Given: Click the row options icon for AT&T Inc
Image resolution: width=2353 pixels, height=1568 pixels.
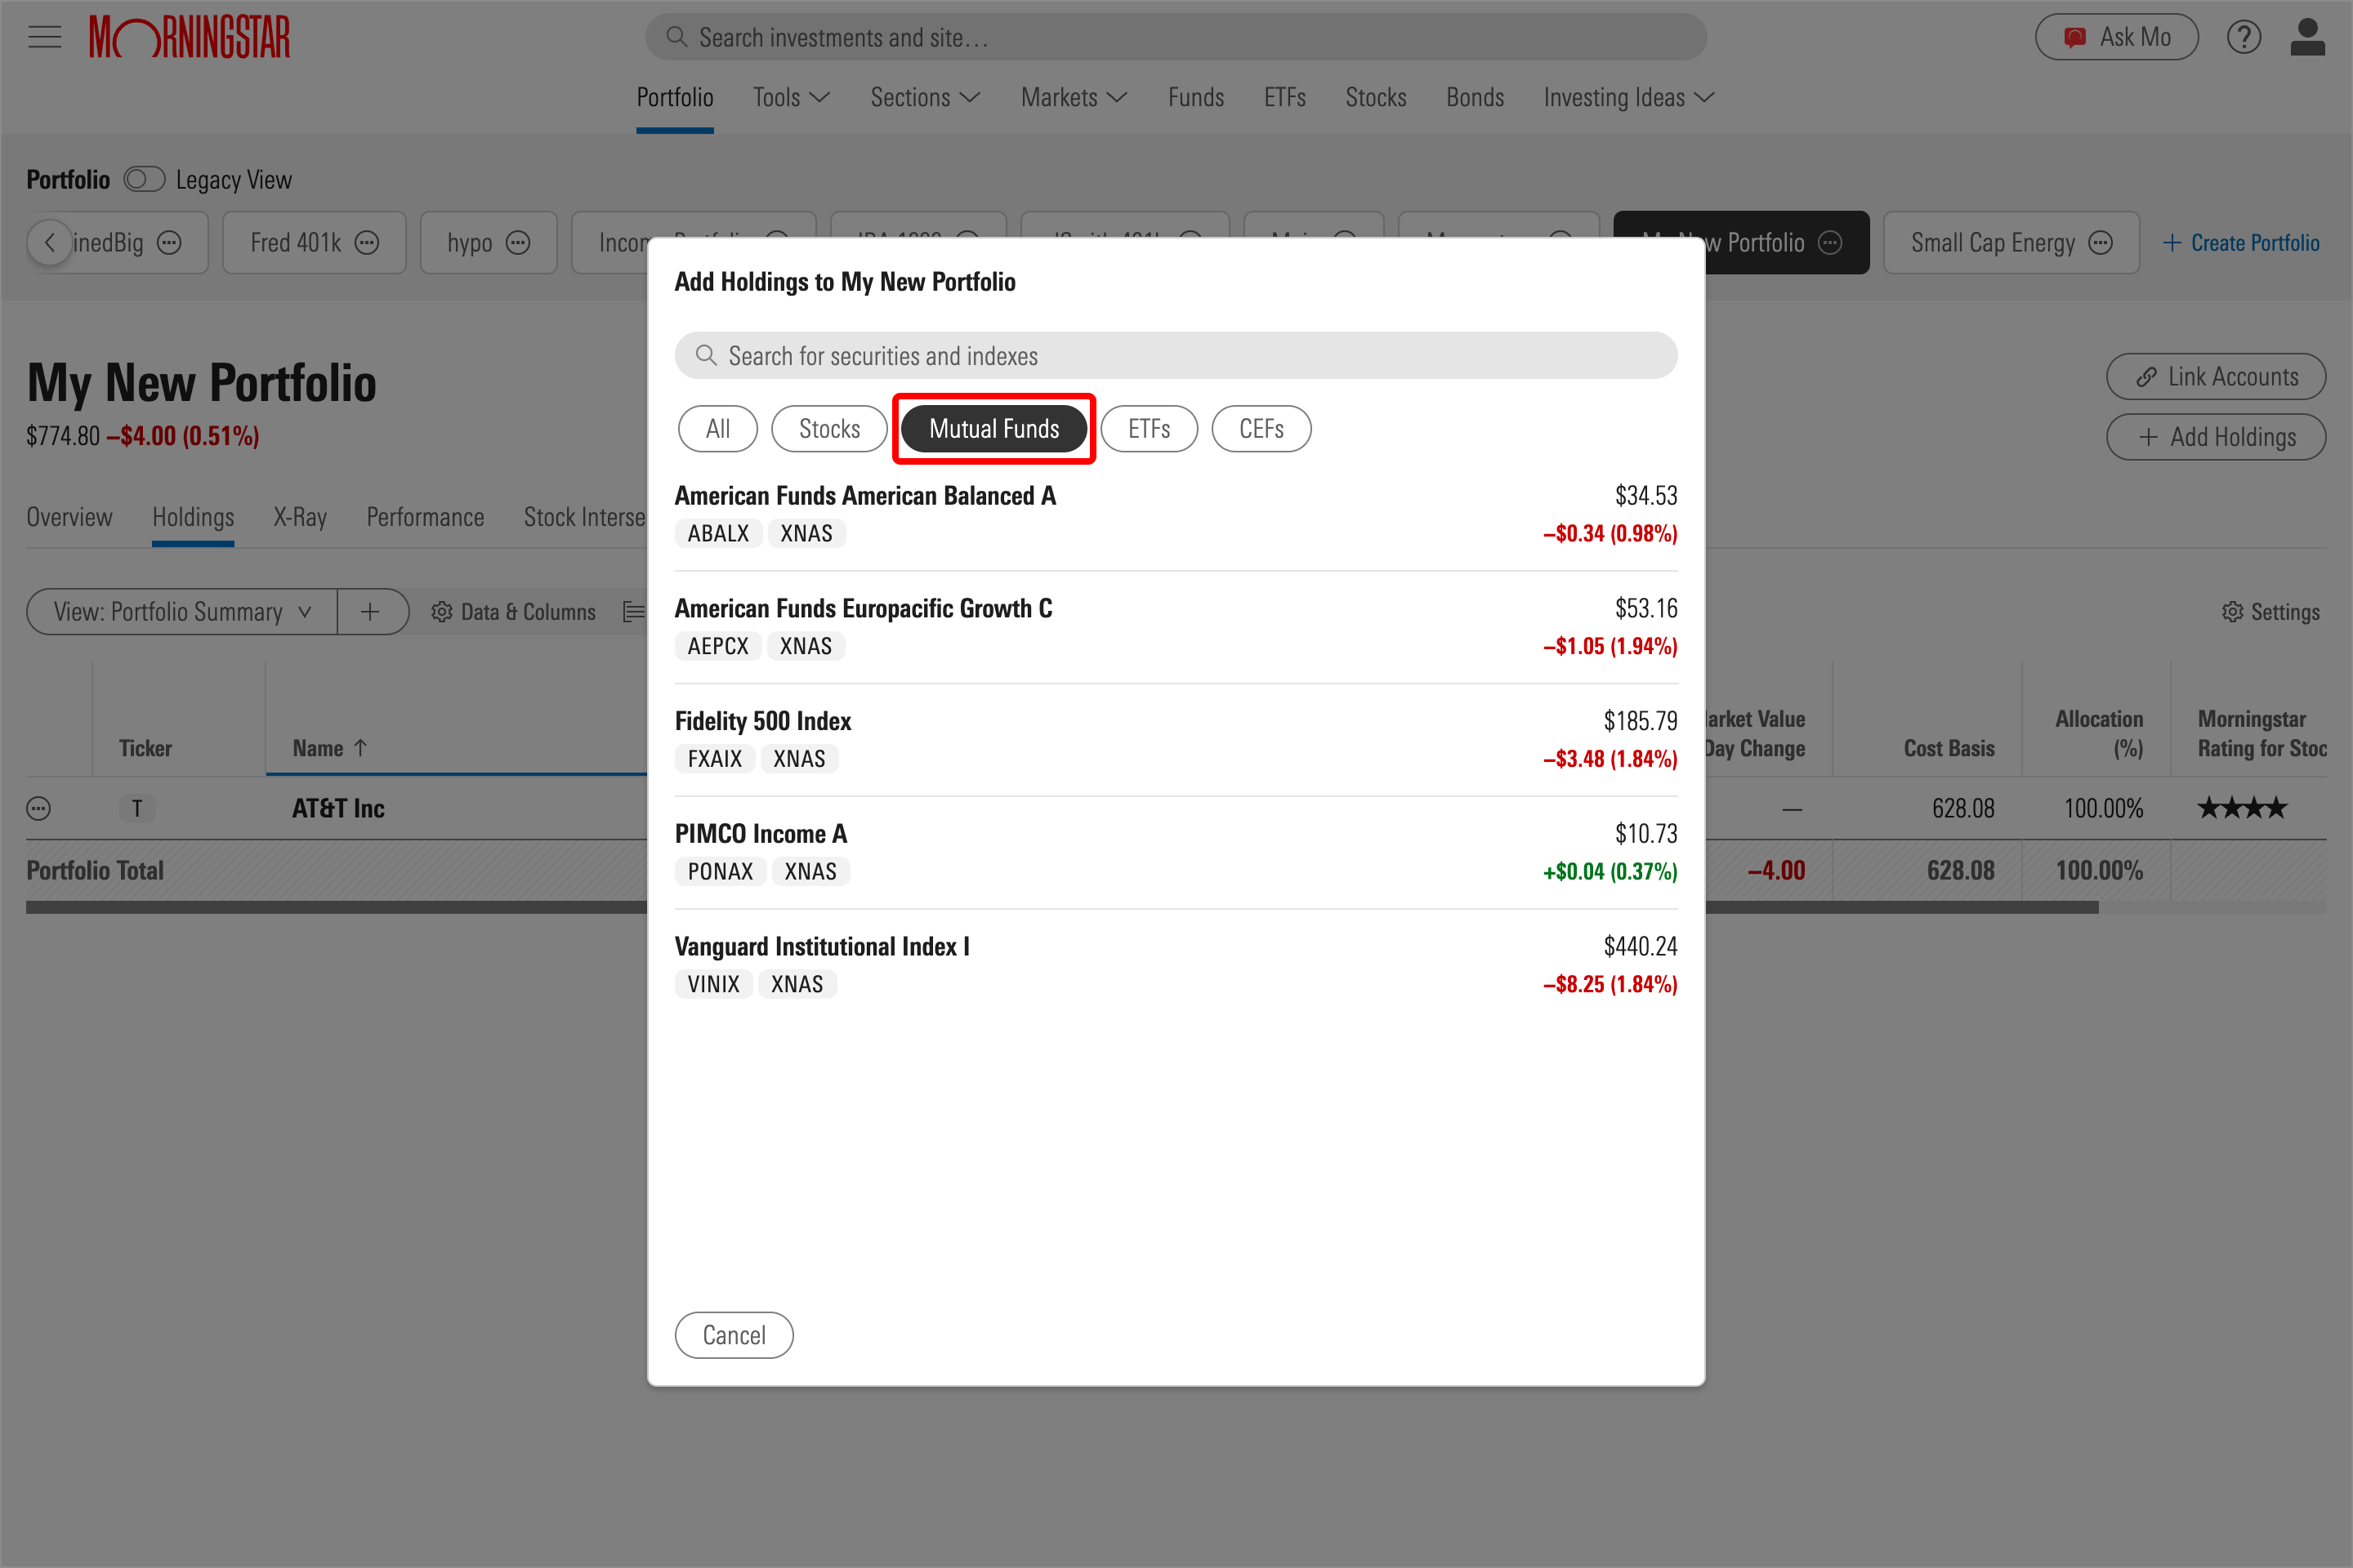Looking at the screenshot, I should pyautogui.click(x=38, y=808).
